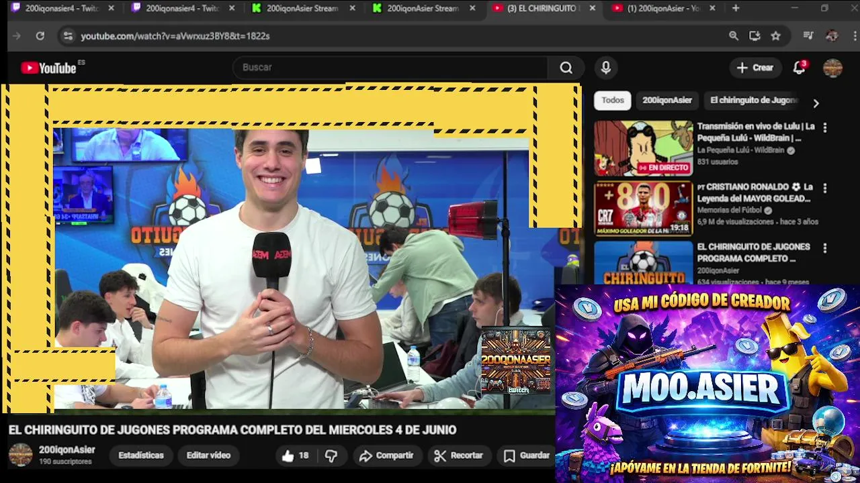The width and height of the screenshot is (860, 483).
Task: Open a new browser tab with plus
Action: tap(736, 9)
